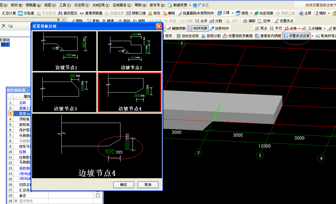Click delete X icon in component panel
Image resolution: width=336 pixels, height=204 pixels.
(4, 26)
